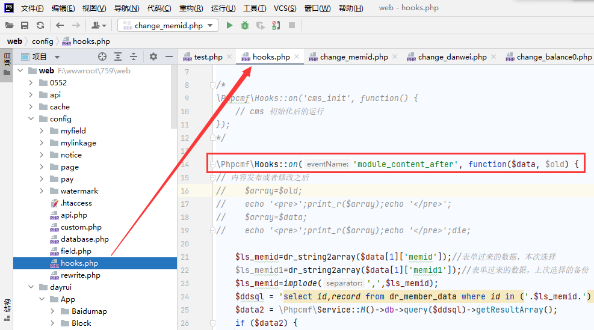
Task: Navigate forward with the right arrow icon
Action: click(x=76, y=25)
